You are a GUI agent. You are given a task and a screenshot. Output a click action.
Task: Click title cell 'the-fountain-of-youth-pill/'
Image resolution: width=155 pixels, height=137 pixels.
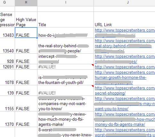coord(66,77)
